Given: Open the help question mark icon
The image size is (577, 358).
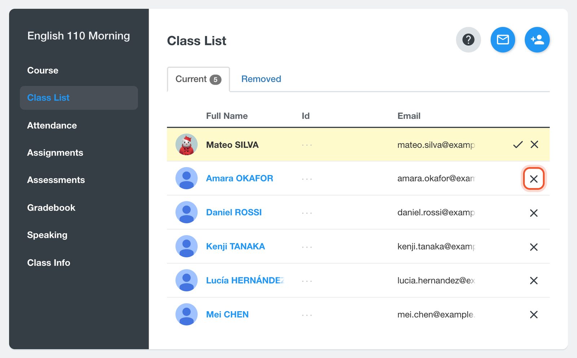Looking at the screenshot, I should (468, 40).
